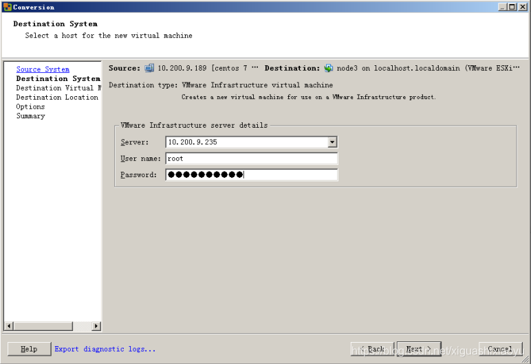The height and width of the screenshot is (364, 531).
Task: Open the Source System step link
Action: (x=43, y=69)
